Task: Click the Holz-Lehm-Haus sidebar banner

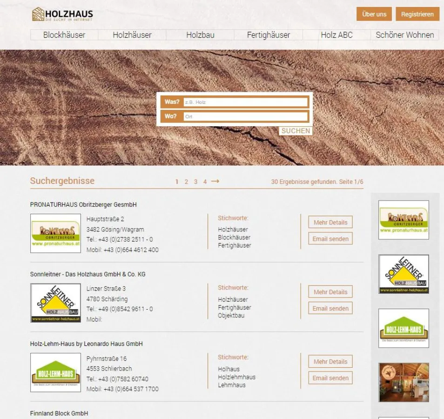Action: pyautogui.click(x=404, y=328)
